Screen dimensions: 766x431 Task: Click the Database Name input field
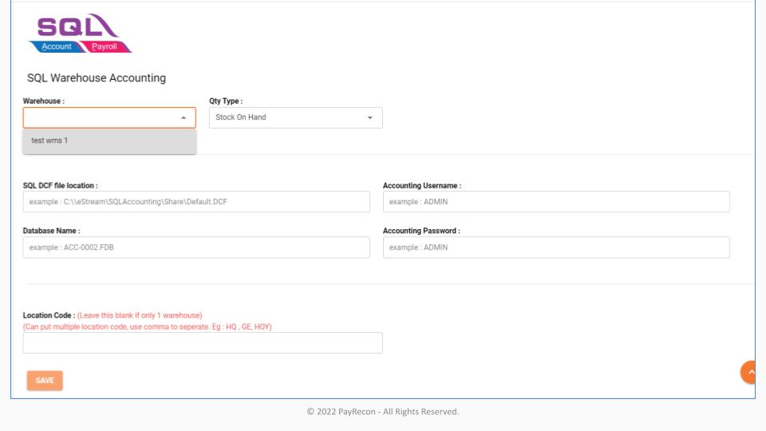(196, 247)
